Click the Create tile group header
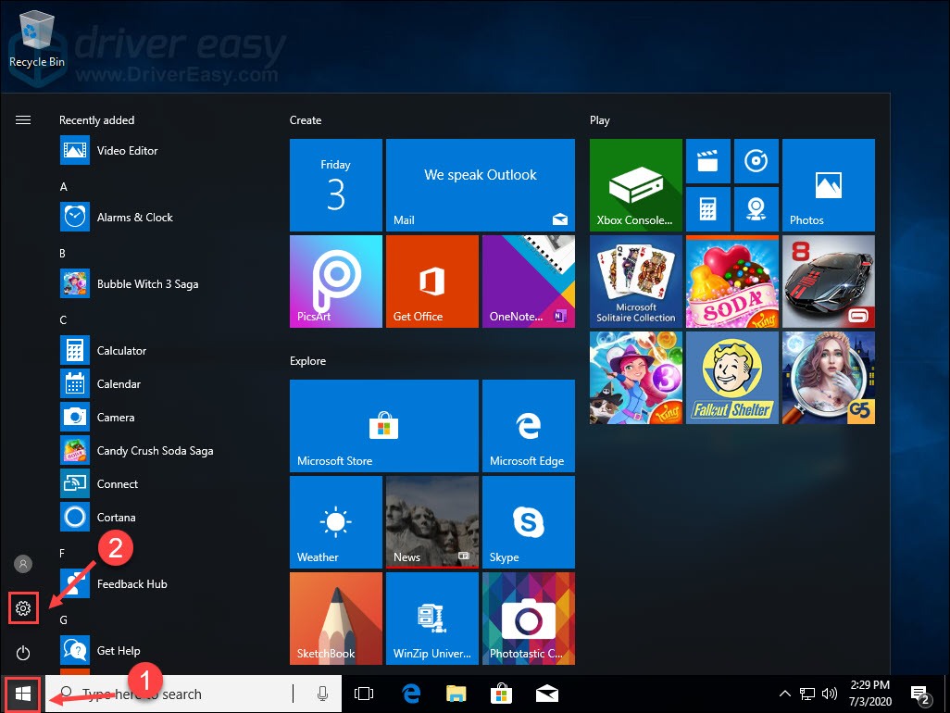950x713 pixels. click(306, 120)
